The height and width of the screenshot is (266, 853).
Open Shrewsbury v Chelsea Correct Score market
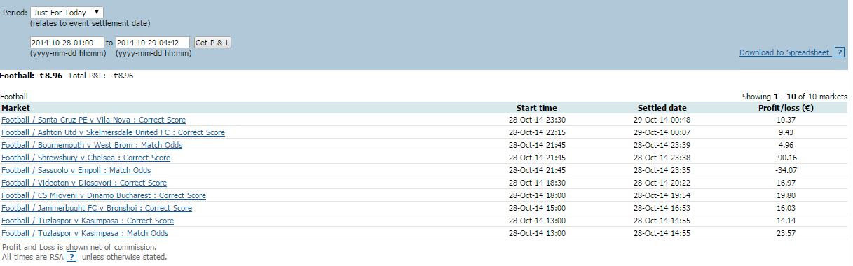86,157
